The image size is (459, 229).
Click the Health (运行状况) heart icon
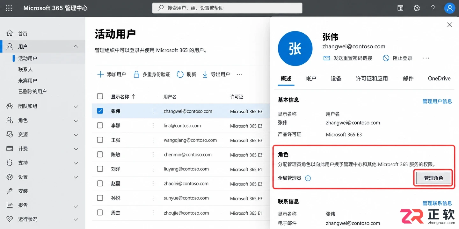(x=10, y=219)
